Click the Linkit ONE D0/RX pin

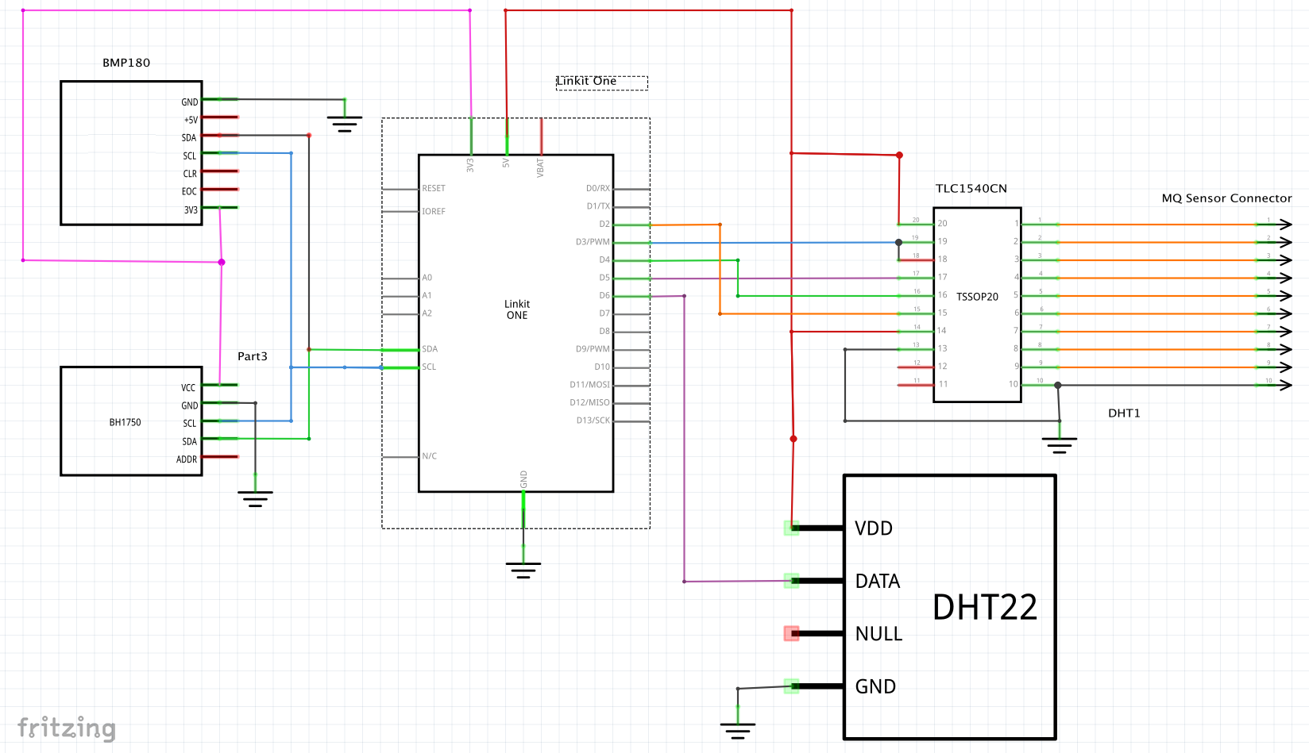pos(631,189)
